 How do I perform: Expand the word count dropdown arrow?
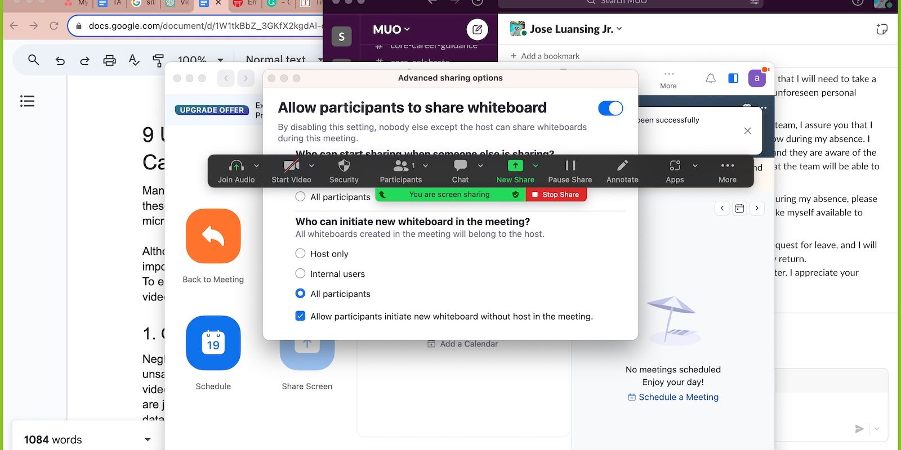point(148,439)
